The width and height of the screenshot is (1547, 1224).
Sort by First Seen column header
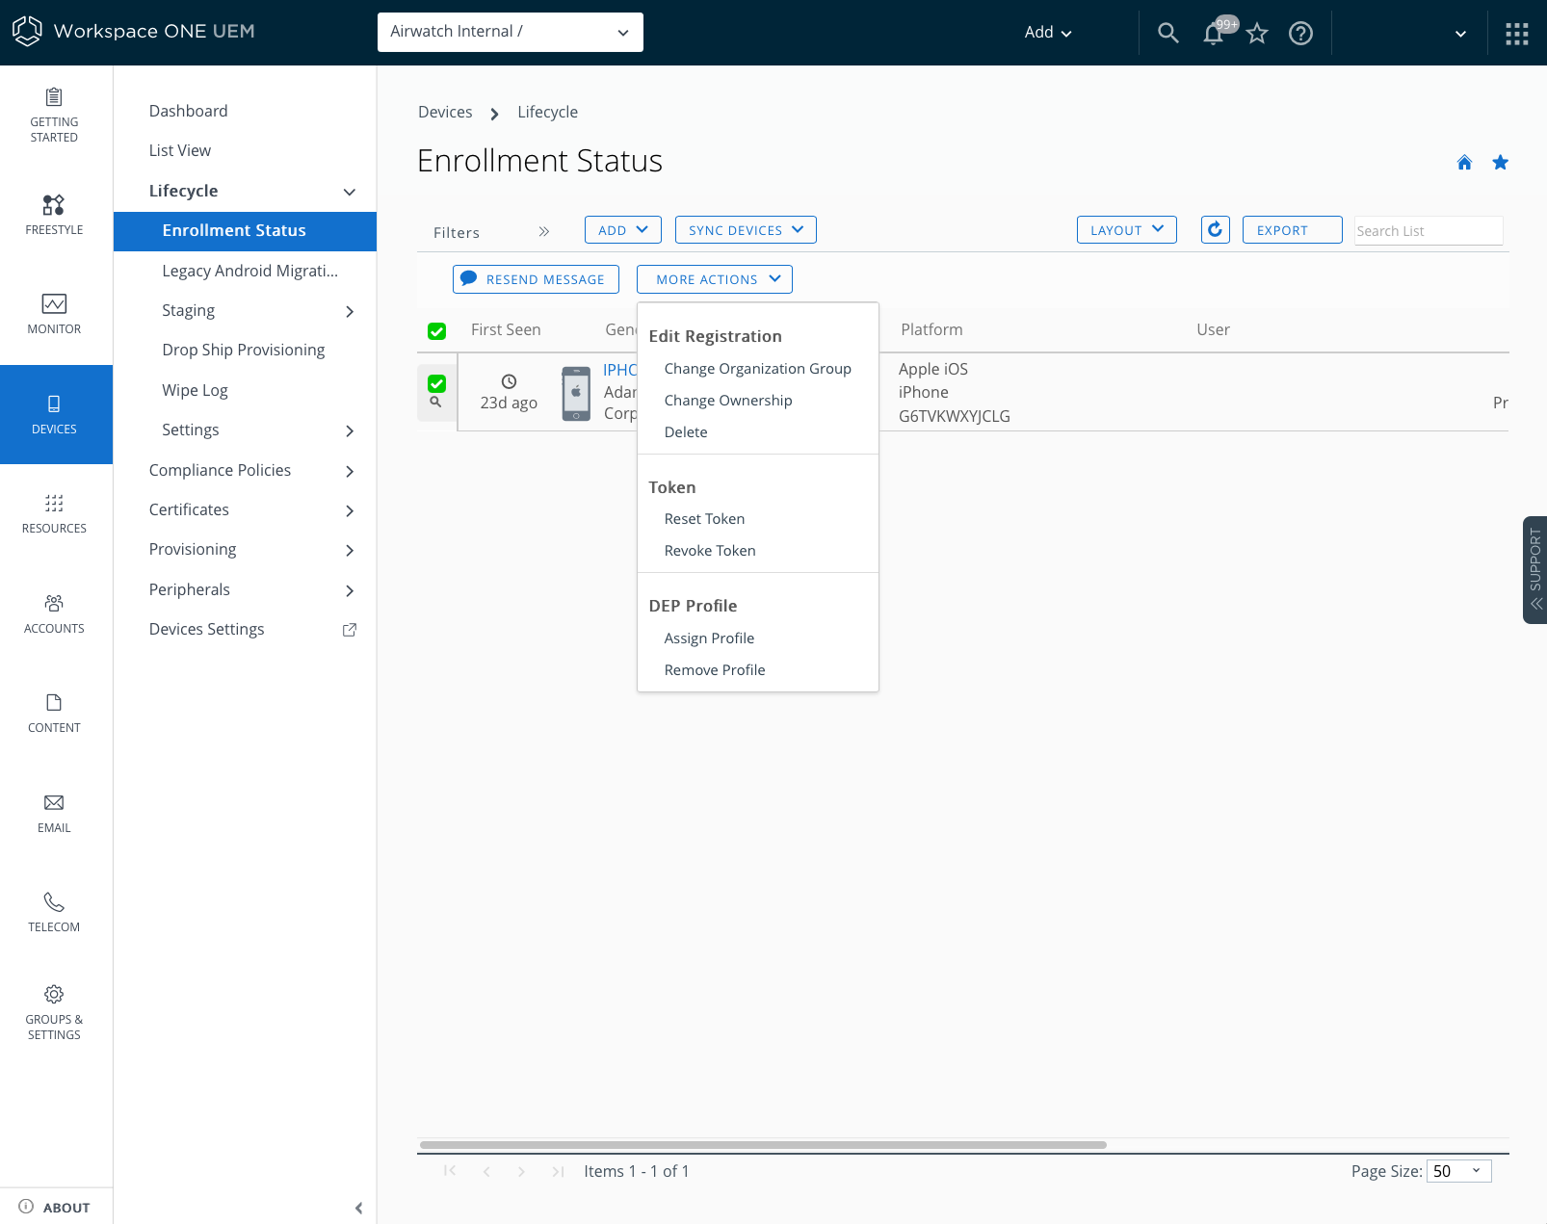pyautogui.click(x=506, y=329)
